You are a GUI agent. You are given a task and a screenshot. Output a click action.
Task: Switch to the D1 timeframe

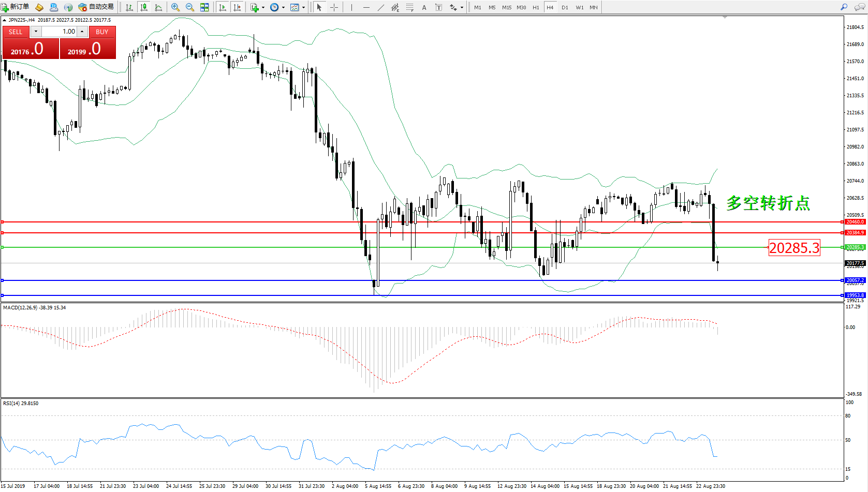565,7
